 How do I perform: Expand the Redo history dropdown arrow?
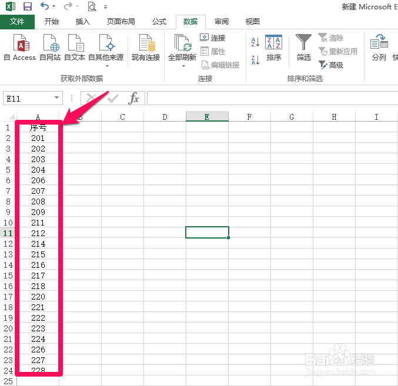coord(77,6)
